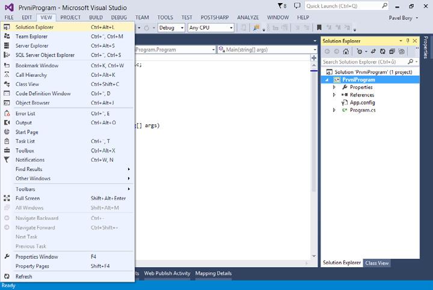This screenshot has width=433, height=290.
Task: Select SQL Server Object Explorer entry
Action: [67, 55]
